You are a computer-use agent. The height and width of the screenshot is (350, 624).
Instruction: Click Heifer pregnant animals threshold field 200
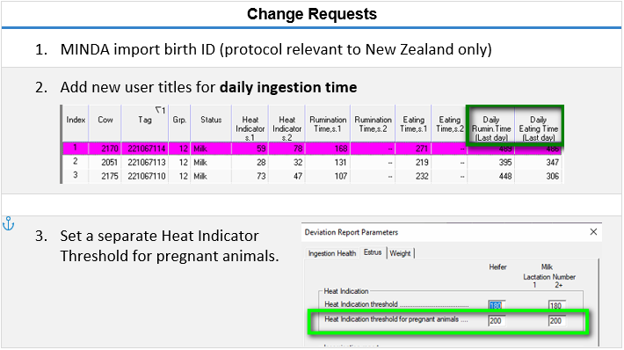point(497,321)
